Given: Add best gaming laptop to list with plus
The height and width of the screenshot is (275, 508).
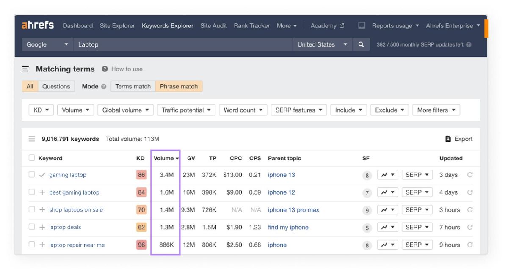Looking at the screenshot, I should pos(42,192).
